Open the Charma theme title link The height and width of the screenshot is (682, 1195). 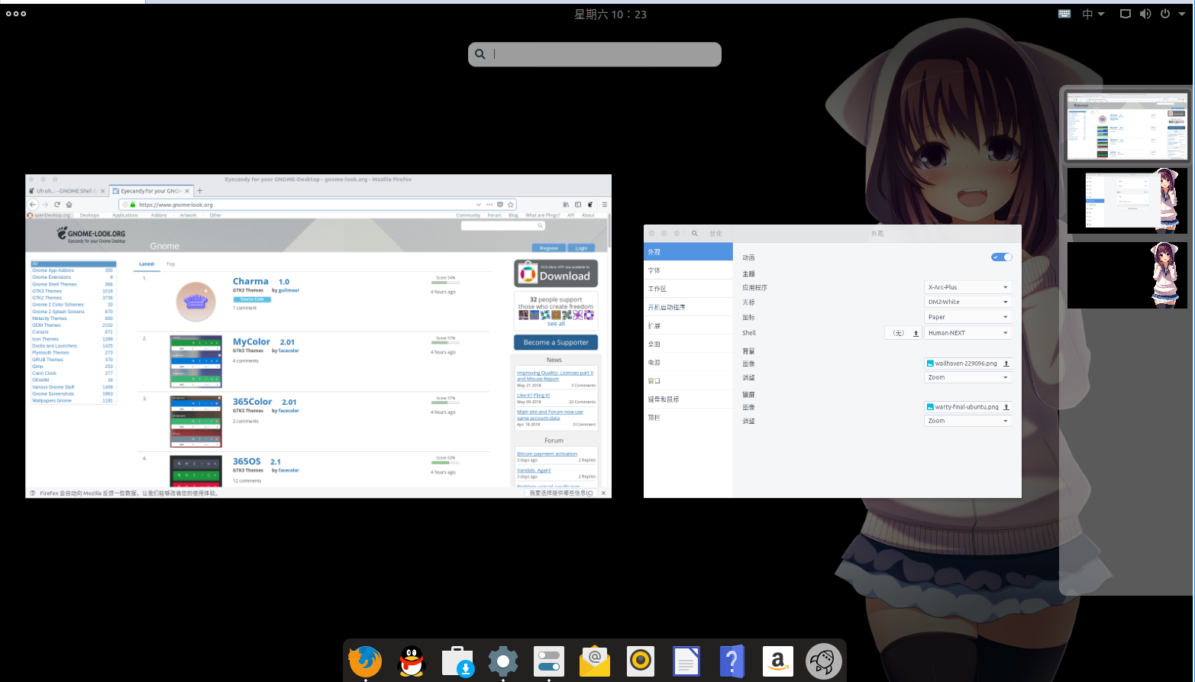pyautogui.click(x=250, y=281)
